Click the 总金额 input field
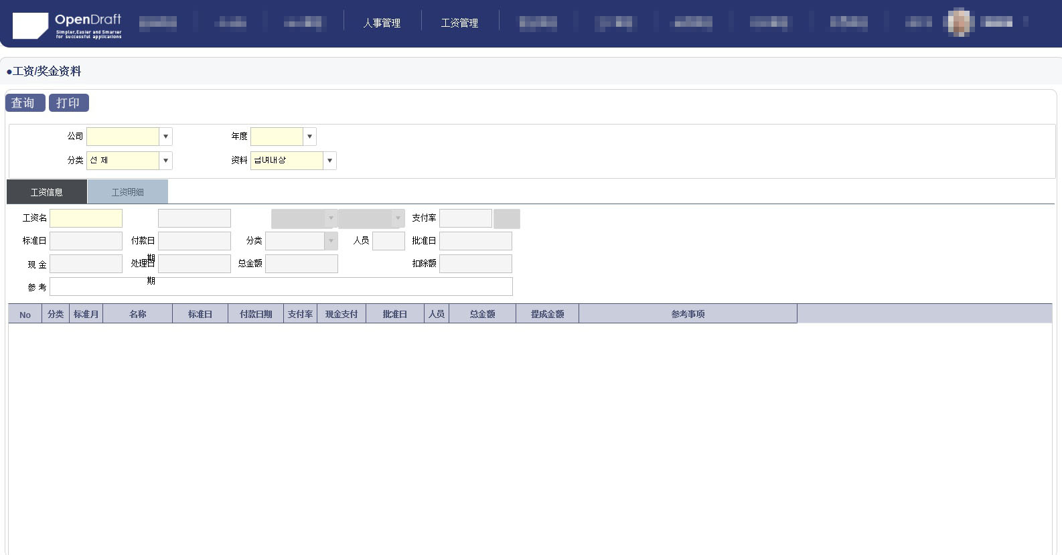 click(301, 264)
